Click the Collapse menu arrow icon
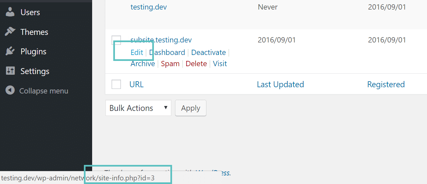Screen dimensions: 427x184 point(10,91)
